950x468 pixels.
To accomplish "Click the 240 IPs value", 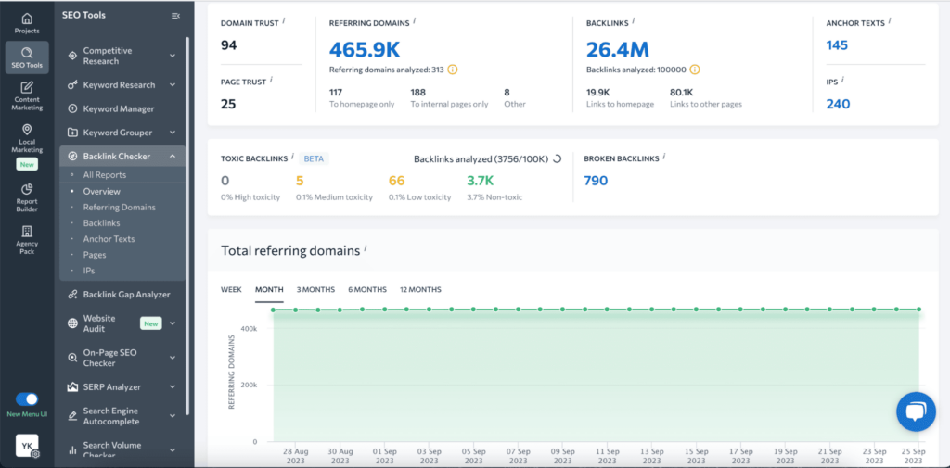I will pyautogui.click(x=839, y=104).
